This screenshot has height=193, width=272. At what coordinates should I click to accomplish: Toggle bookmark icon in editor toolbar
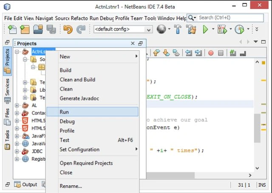(176, 53)
